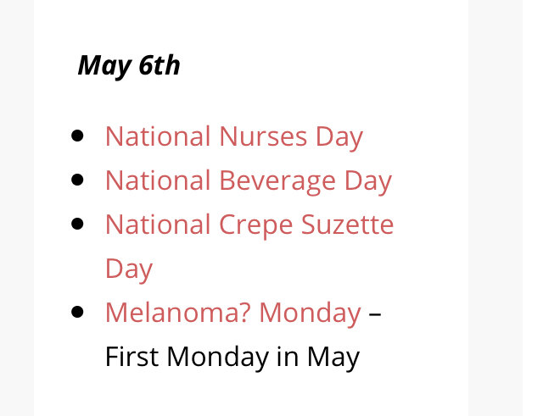
Task: Click the bullet beside Melanoma? Monday
Action: pos(77,312)
